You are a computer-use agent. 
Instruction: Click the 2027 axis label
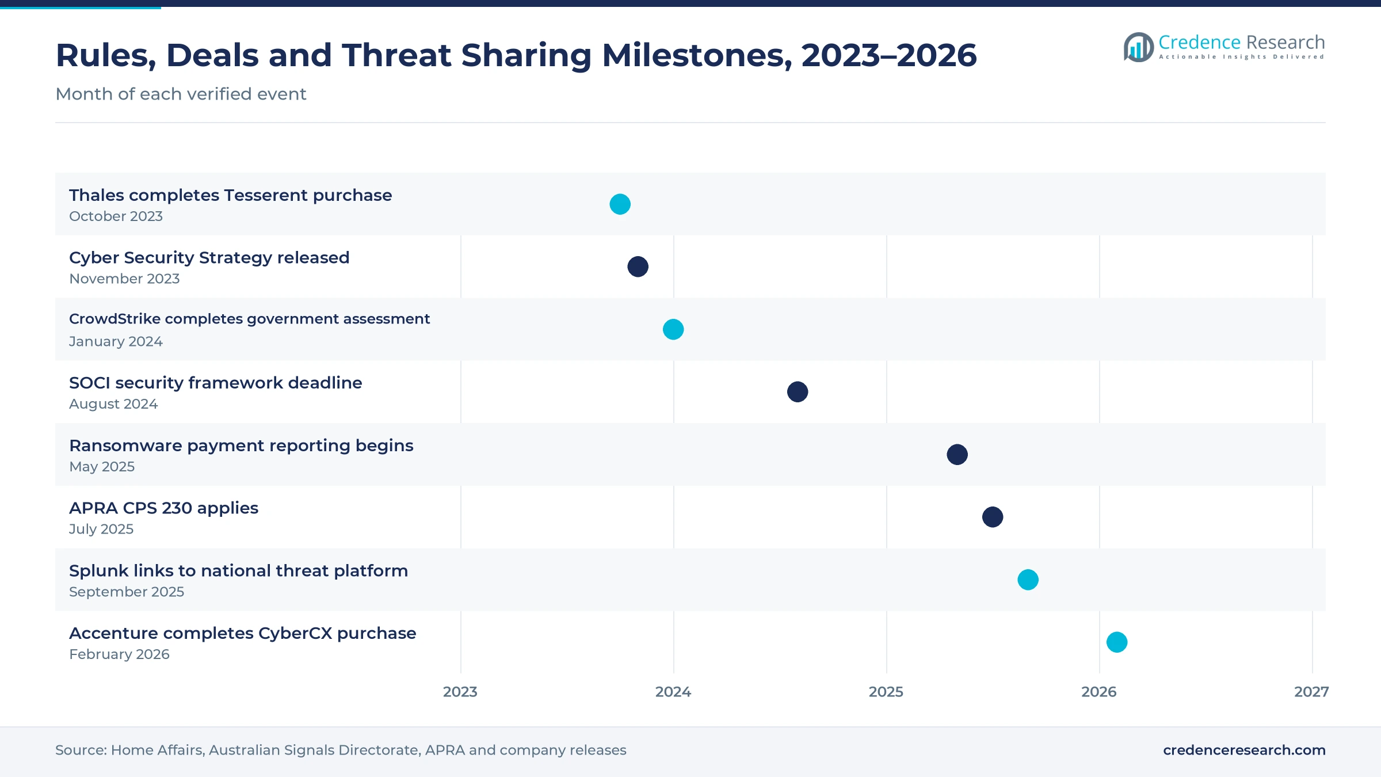click(1312, 692)
